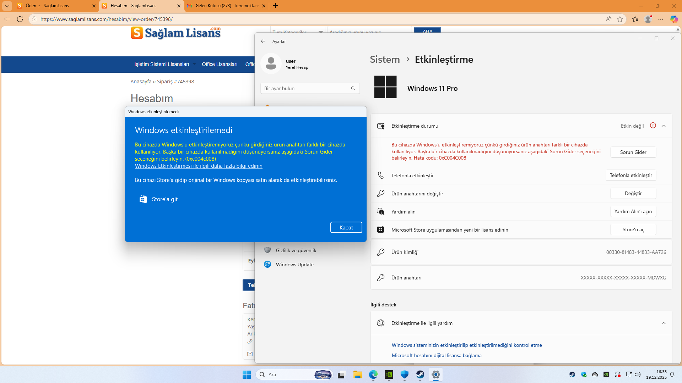This screenshot has height=383, width=682.
Task: Collapse the Etkinleştirme durumu section
Action: pyautogui.click(x=664, y=126)
